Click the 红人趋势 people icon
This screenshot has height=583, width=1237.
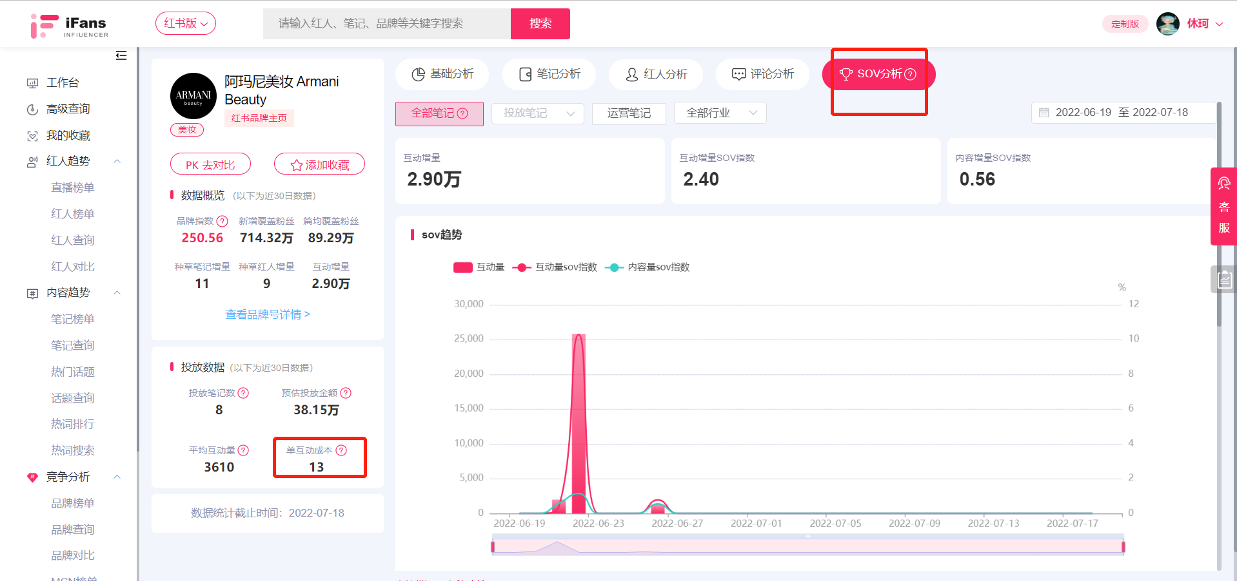(x=32, y=162)
